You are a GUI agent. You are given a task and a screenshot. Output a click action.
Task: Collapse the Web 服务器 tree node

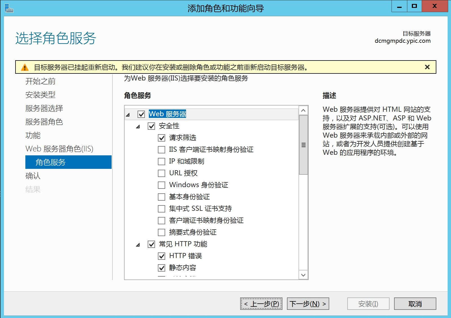coord(128,115)
